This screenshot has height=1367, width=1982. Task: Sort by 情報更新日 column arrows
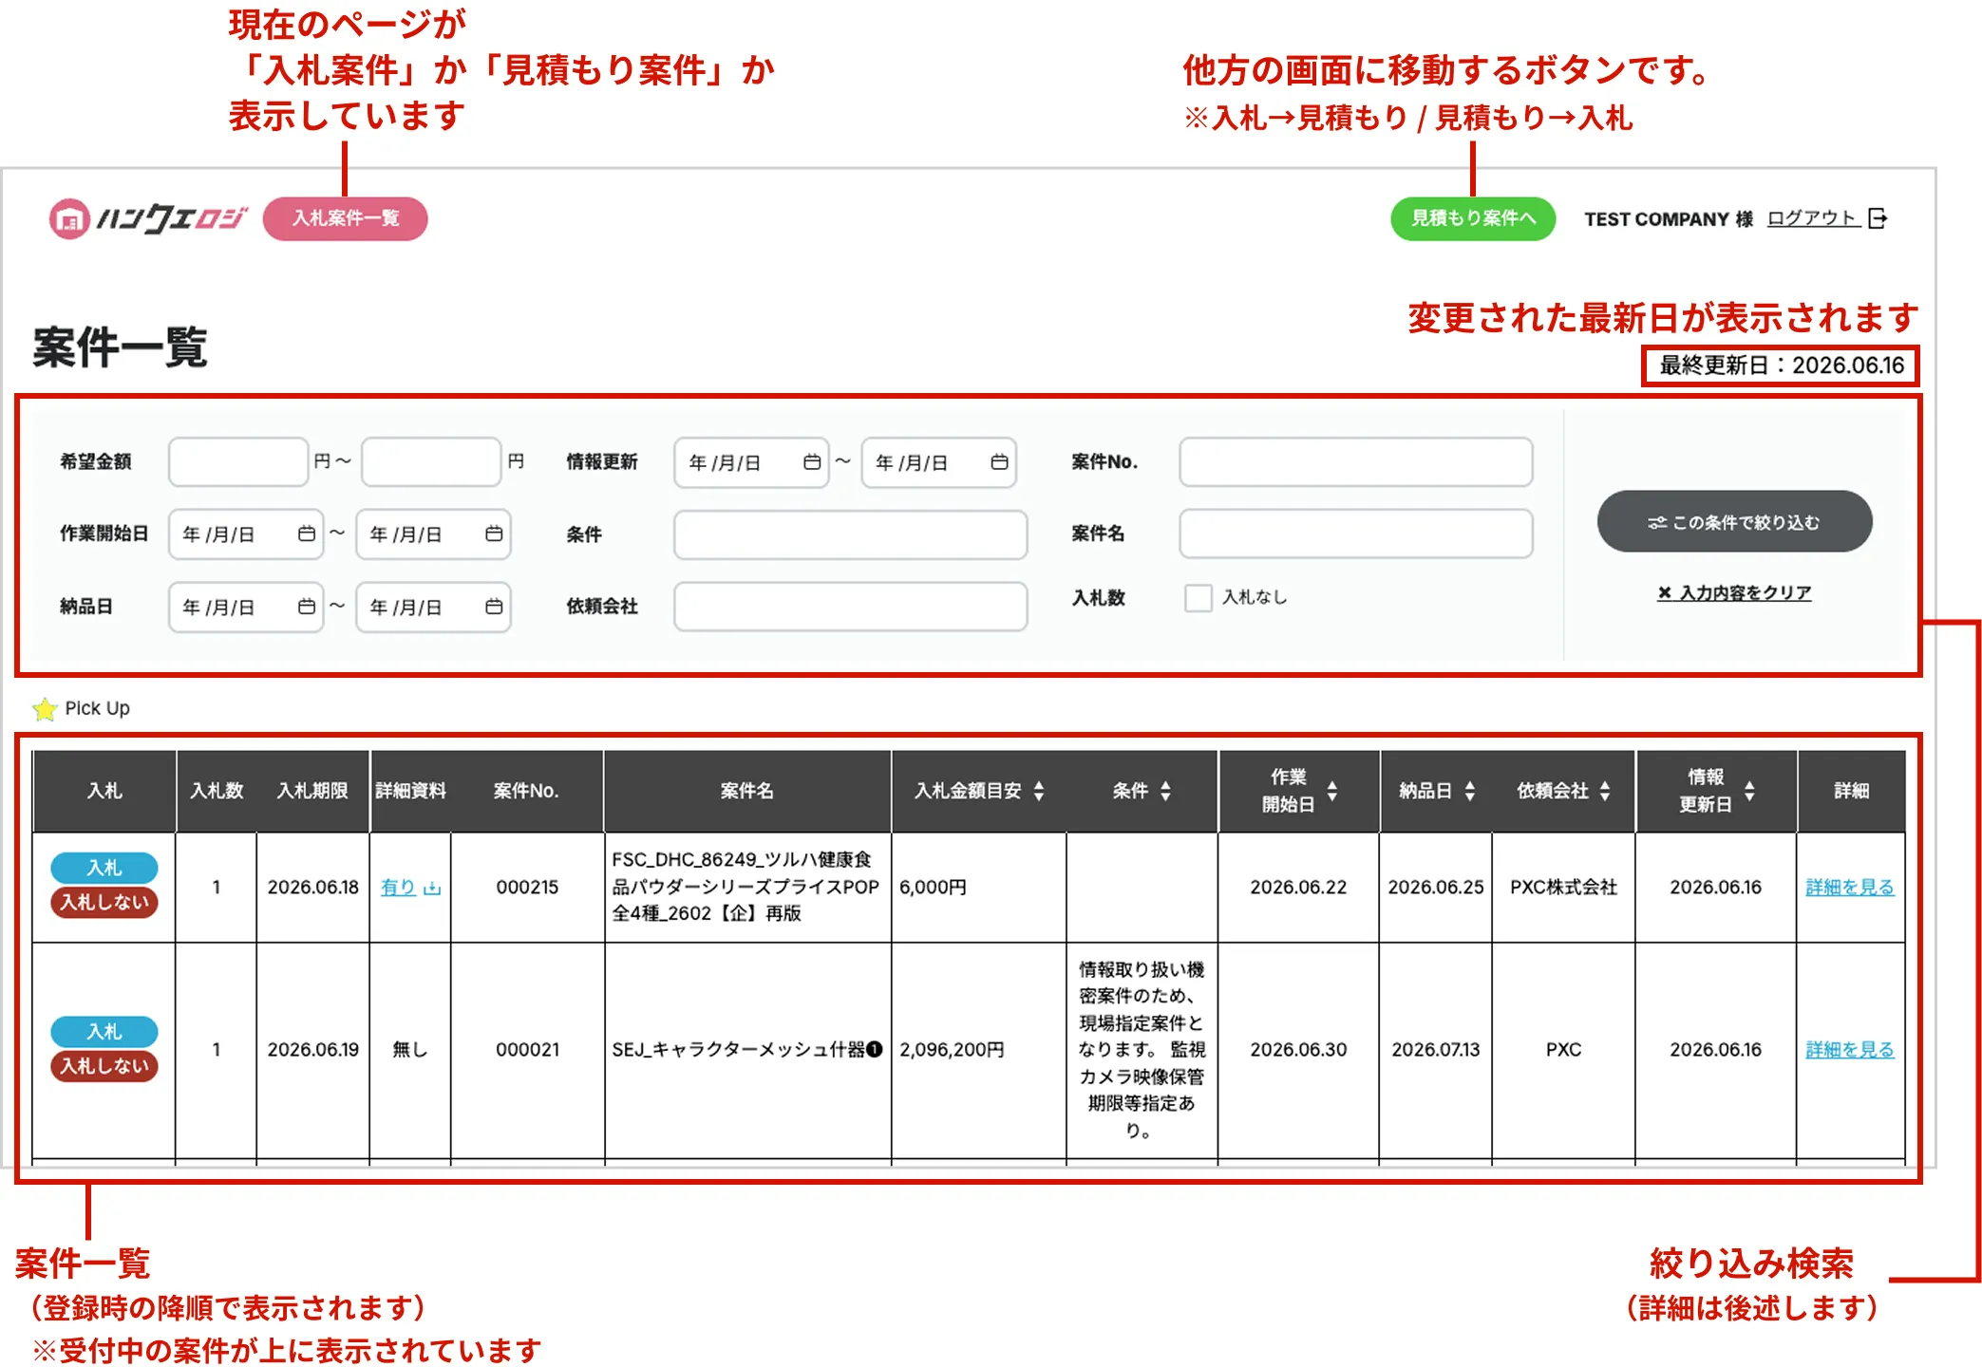[1749, 791]
